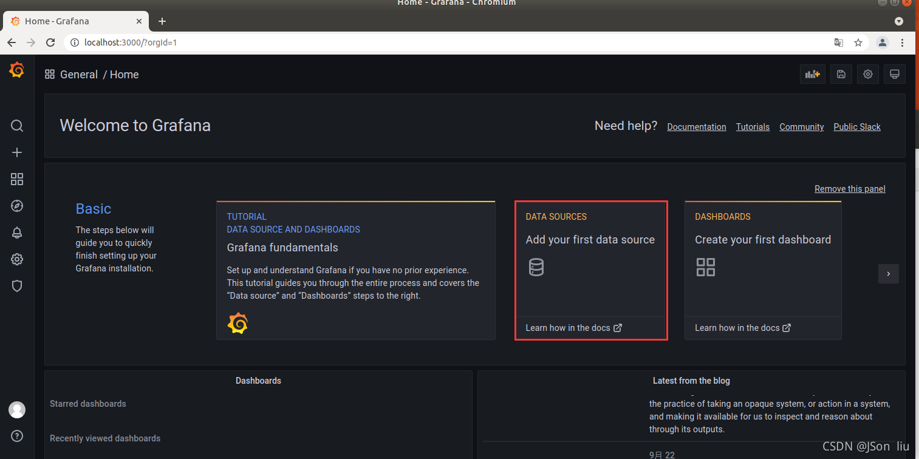Open the Search dashboards magnifier icon
Screen dimensions: 919x459
[17, 126]
